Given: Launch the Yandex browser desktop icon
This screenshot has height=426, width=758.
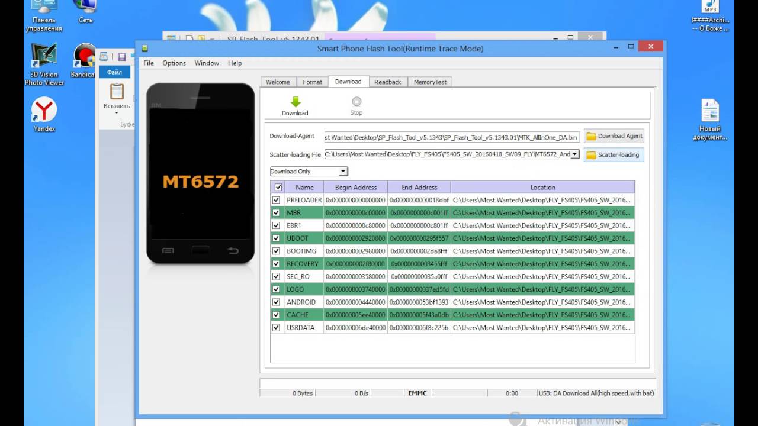Looking at the screenshot, I should [44, 115].
